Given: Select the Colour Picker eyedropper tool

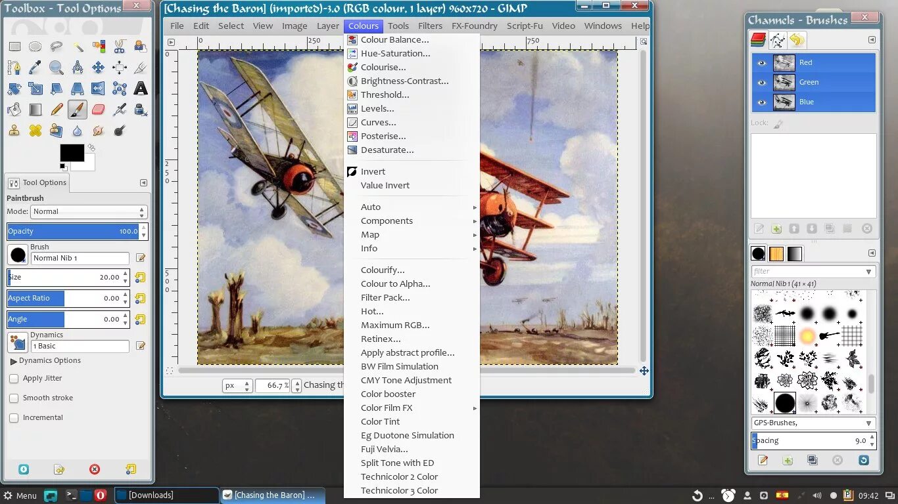Looking at the screenshot, I should click(x=35, y=68).
